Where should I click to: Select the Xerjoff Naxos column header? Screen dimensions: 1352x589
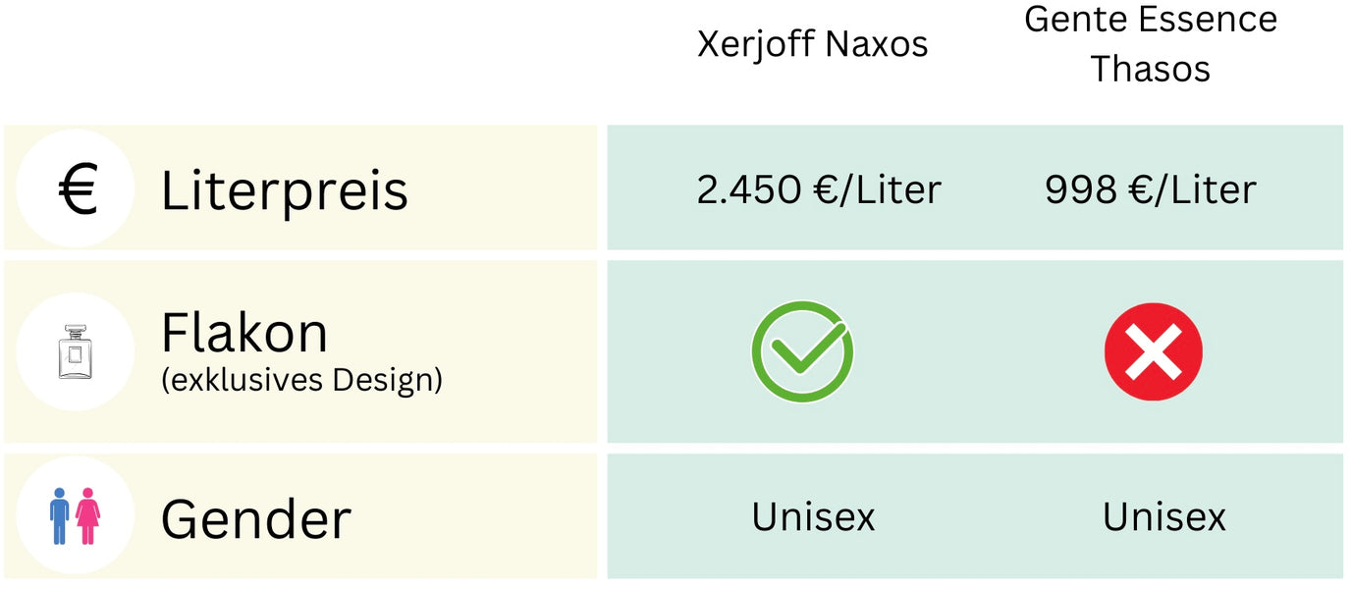tap(812, 44)
